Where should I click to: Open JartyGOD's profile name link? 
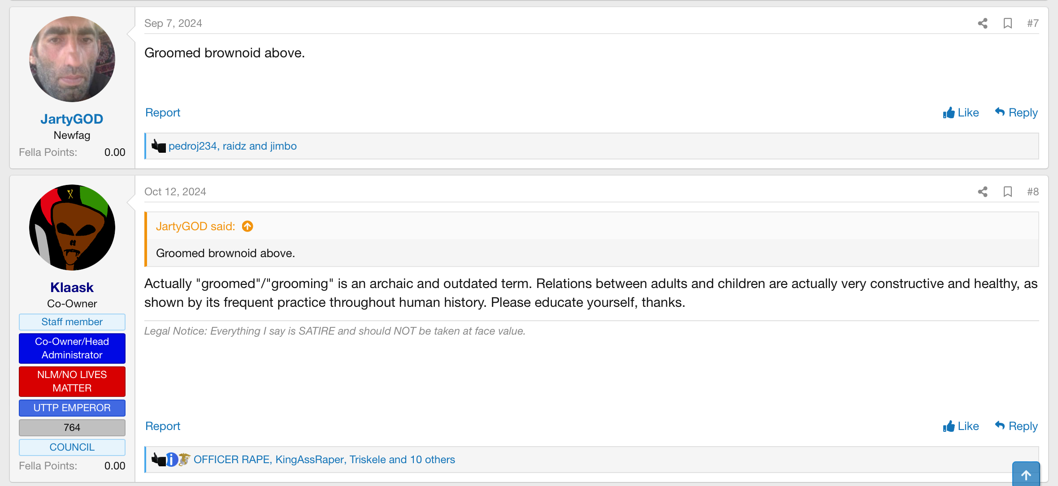72,119
